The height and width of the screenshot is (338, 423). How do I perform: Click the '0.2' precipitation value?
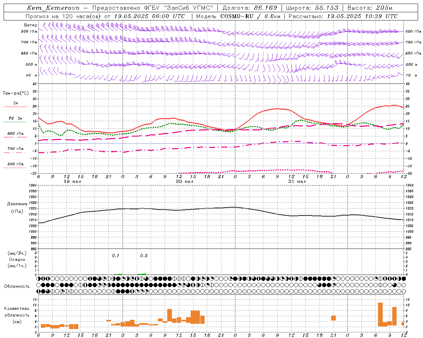pyautogui.click(x=144, y=256)
